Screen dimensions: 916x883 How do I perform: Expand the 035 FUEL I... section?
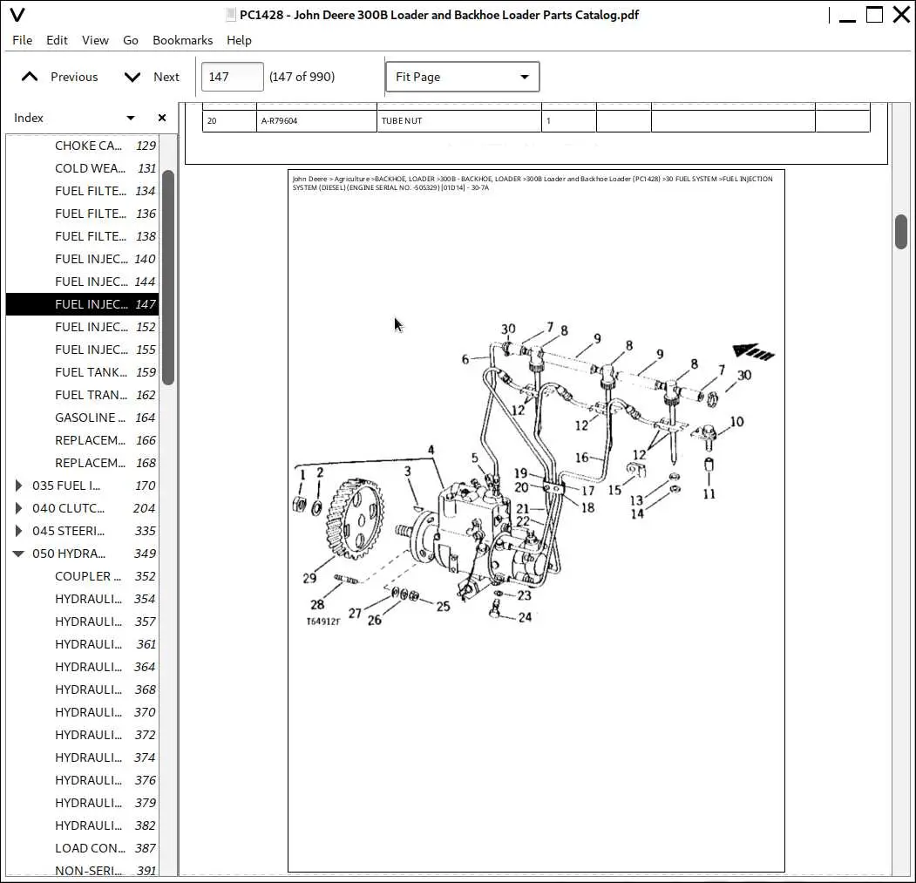(x=18, y=486)
